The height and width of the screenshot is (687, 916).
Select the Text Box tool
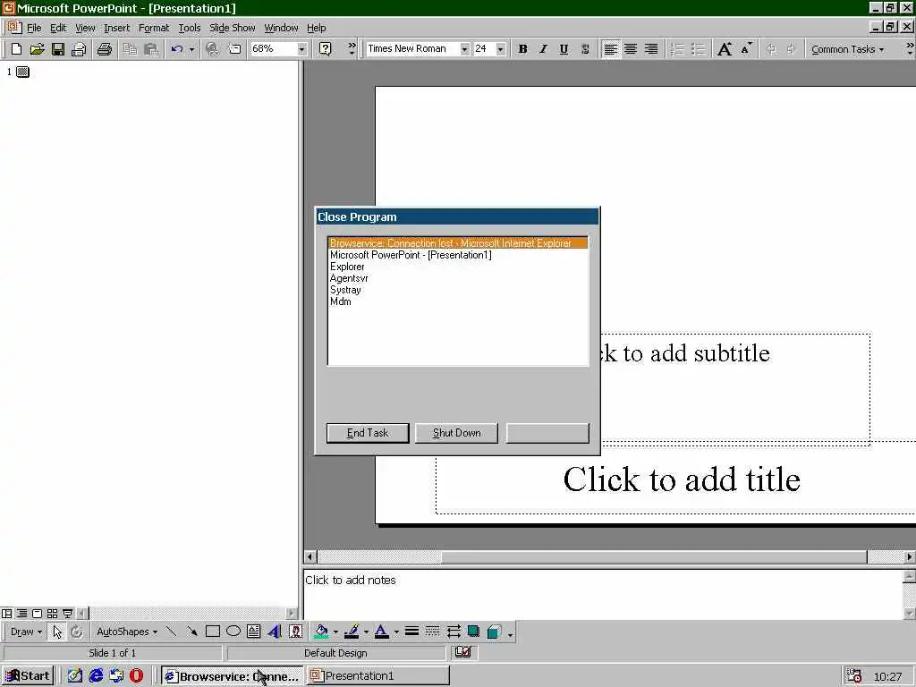click(x=253, y=632)
